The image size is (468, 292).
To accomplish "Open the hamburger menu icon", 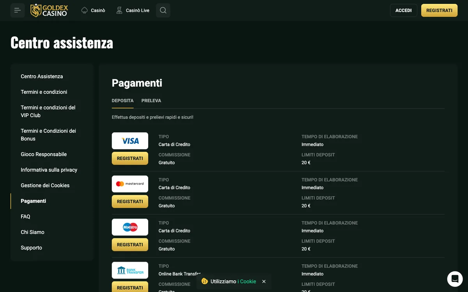I will [x=18, y=10].
